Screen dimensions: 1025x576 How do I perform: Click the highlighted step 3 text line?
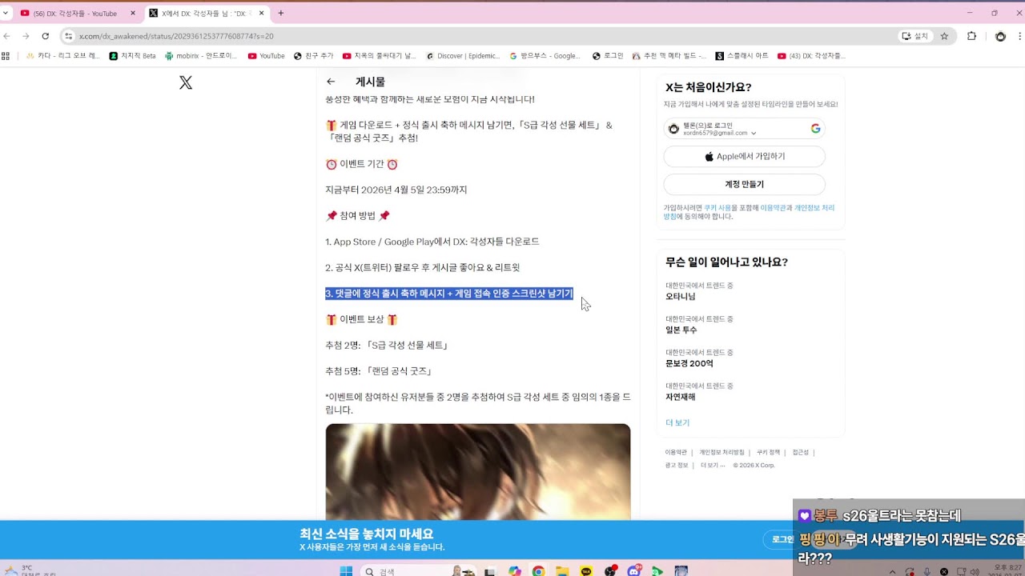tap(449, 294)
